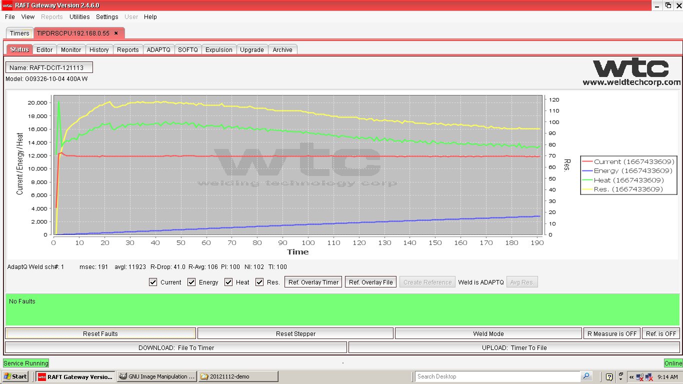Click Ref. Overlay File button
Viewport: 683px width, 384px height.
click(x=371, y=282)
